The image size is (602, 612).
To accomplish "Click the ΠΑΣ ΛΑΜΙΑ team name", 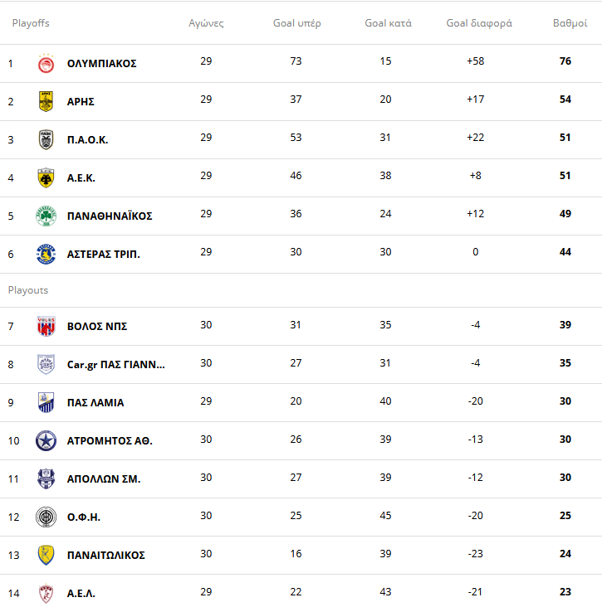I will (95, 402).
